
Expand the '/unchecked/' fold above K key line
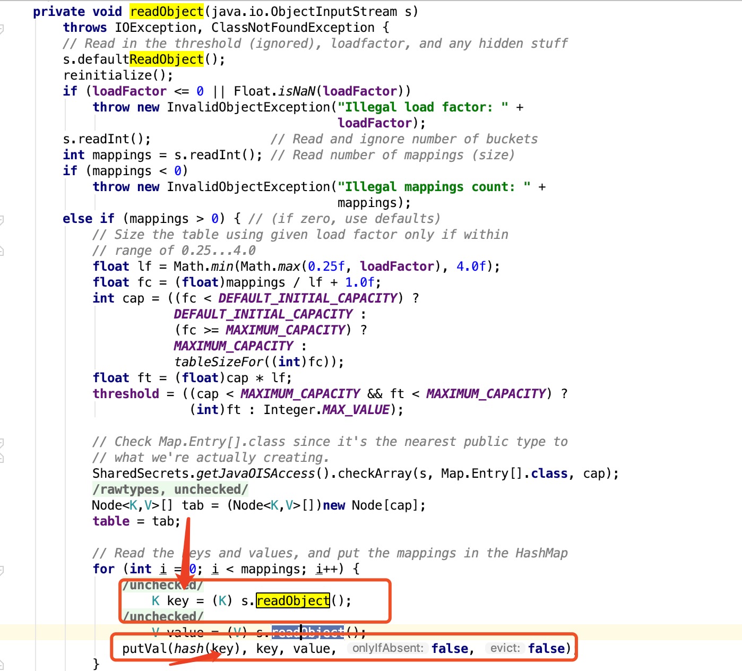click(162, 585)
